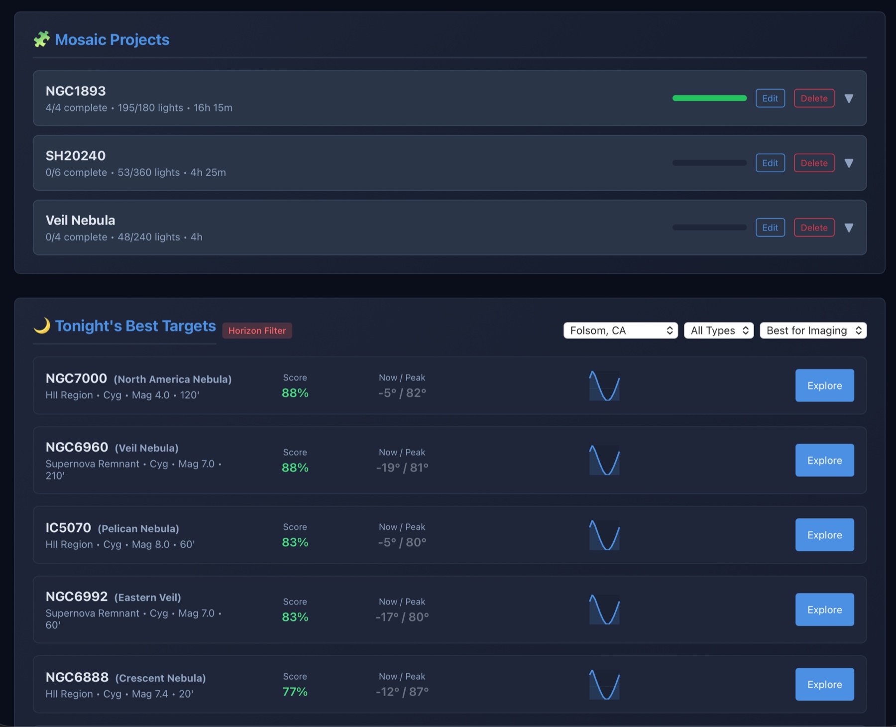The image size is (896, 727).
Task: Click the Veil Nebula project title
Action: point(80,220)
